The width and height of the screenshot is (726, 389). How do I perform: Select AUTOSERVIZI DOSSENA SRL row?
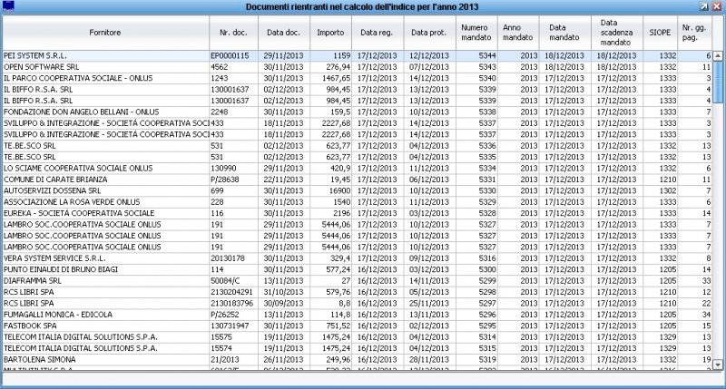pos(357,190)
